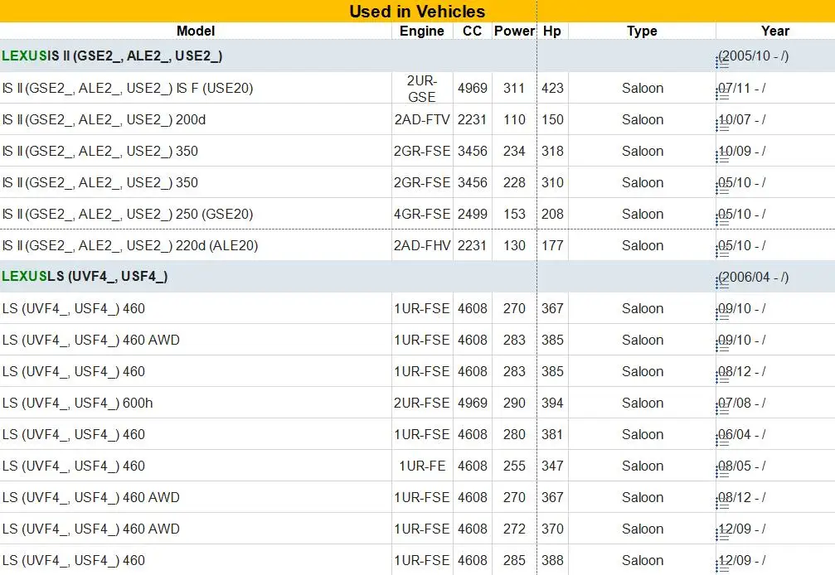Select "Saloon" type in the 220d row
Viewport: 835px width, 575px height.
(x=643, y=246)
